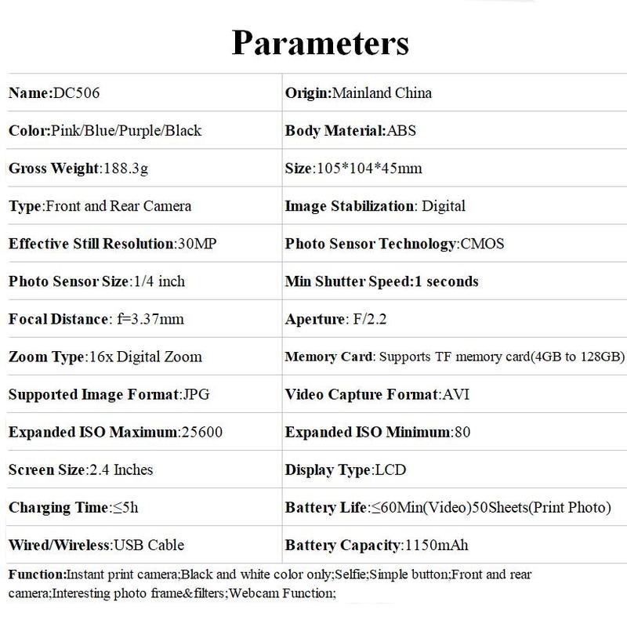
Task: Select the Function description text
Action: click(270, 583)
